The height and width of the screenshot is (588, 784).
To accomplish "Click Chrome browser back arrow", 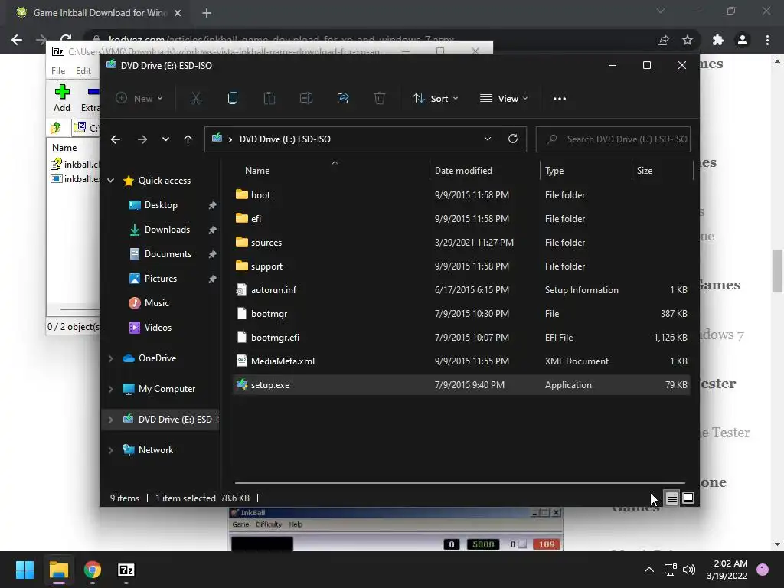I will point(17,40).
